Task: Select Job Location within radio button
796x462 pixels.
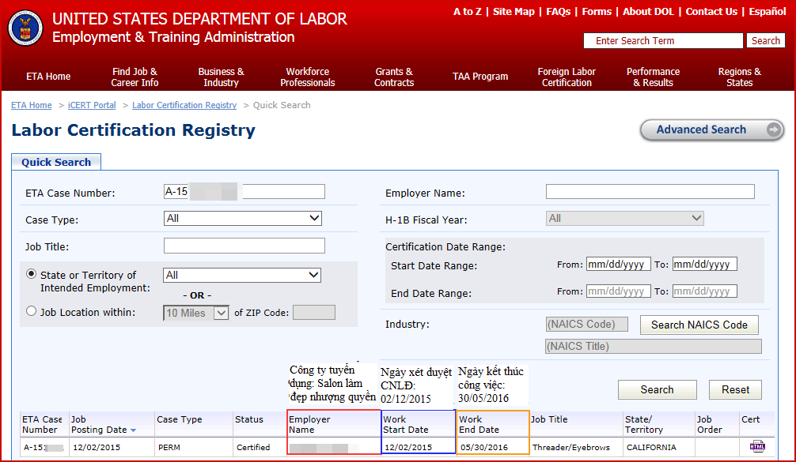Action: click(32, 311)
